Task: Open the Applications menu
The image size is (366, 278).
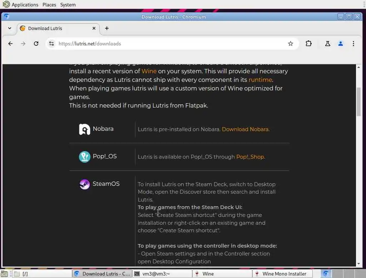Action: coord(25,5)
